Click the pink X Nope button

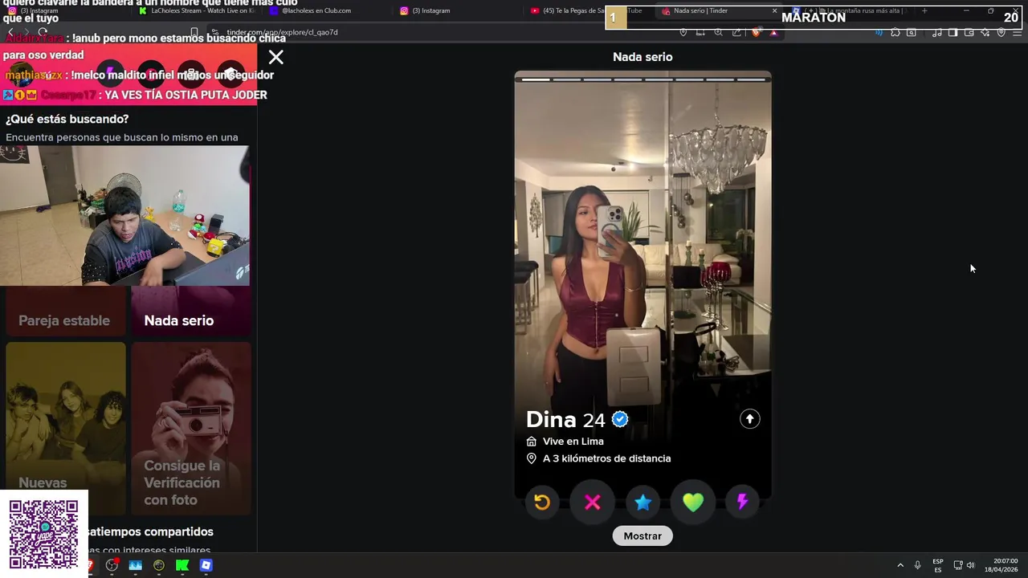coord(593,503)
